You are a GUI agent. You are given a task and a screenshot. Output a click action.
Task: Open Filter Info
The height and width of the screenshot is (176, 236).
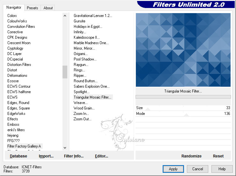pyautogui.click(x=74, y=156)
